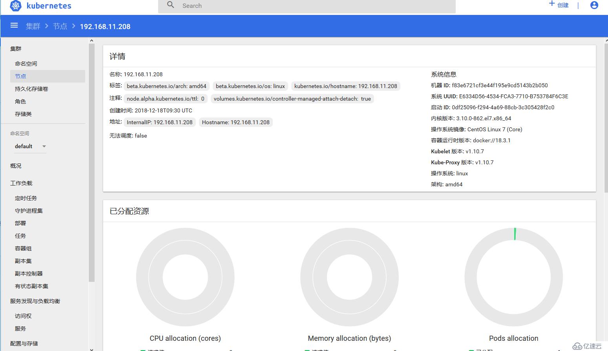Open 角色 sidebar item
This screenshot has height=351, width=608.
tap(20, 101)
